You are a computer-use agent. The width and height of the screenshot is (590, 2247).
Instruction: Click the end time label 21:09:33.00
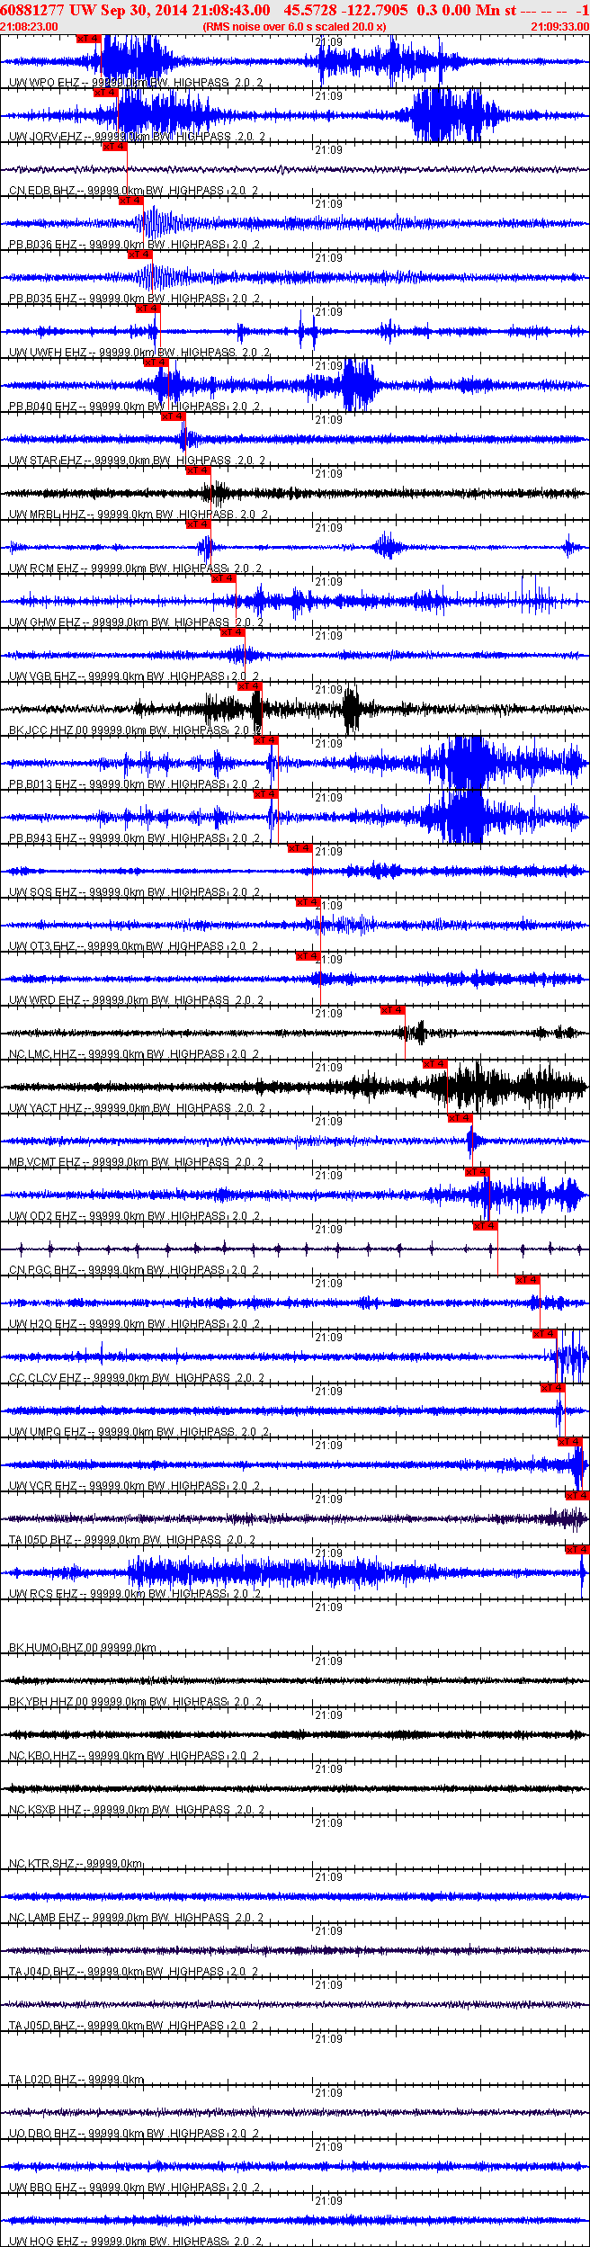point(559,27)
